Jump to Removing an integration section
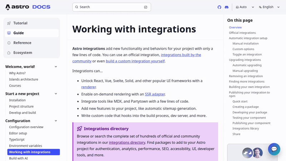 (x=246, y=76)
